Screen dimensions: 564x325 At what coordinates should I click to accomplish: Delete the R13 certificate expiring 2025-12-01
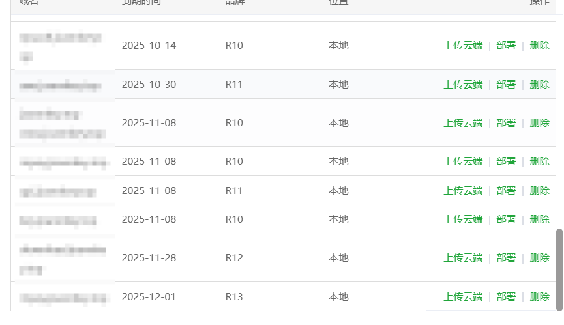point(539,297)
